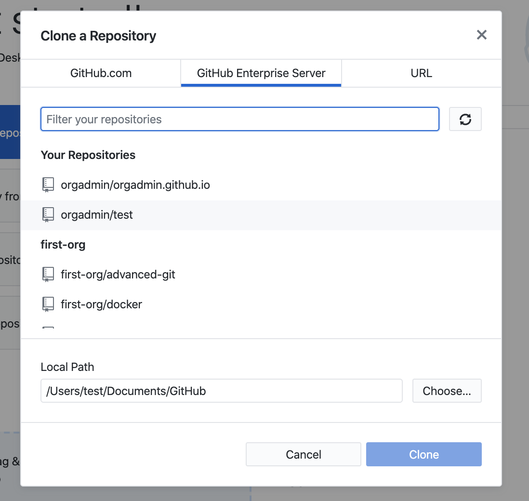Image resolution: width=529 pixels, height=501 pixels.
Task: Select the GitHub Enterprise Server tab
Action: (261, 73)
